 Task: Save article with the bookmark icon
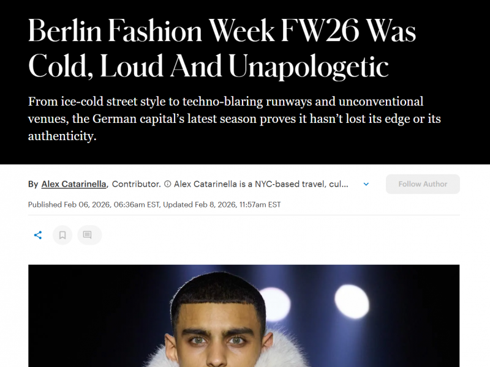(x=62, y=235)
